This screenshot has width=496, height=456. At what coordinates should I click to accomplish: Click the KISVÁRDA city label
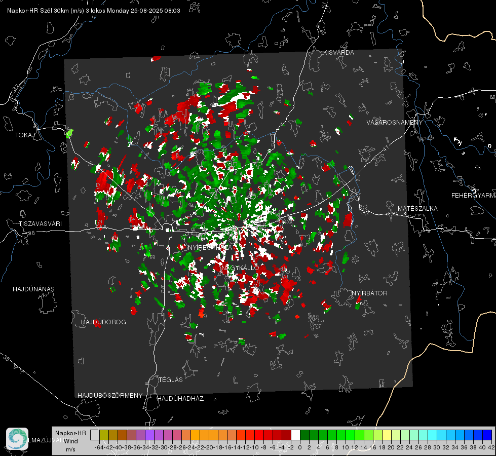point(338,53)
